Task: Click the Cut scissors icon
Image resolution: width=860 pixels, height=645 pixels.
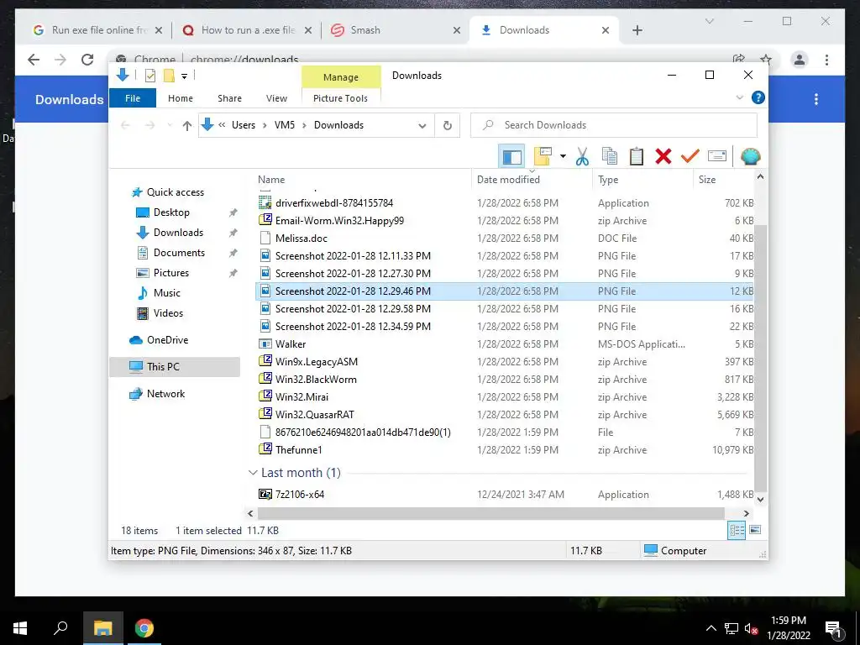Action: tap(582, 156)
